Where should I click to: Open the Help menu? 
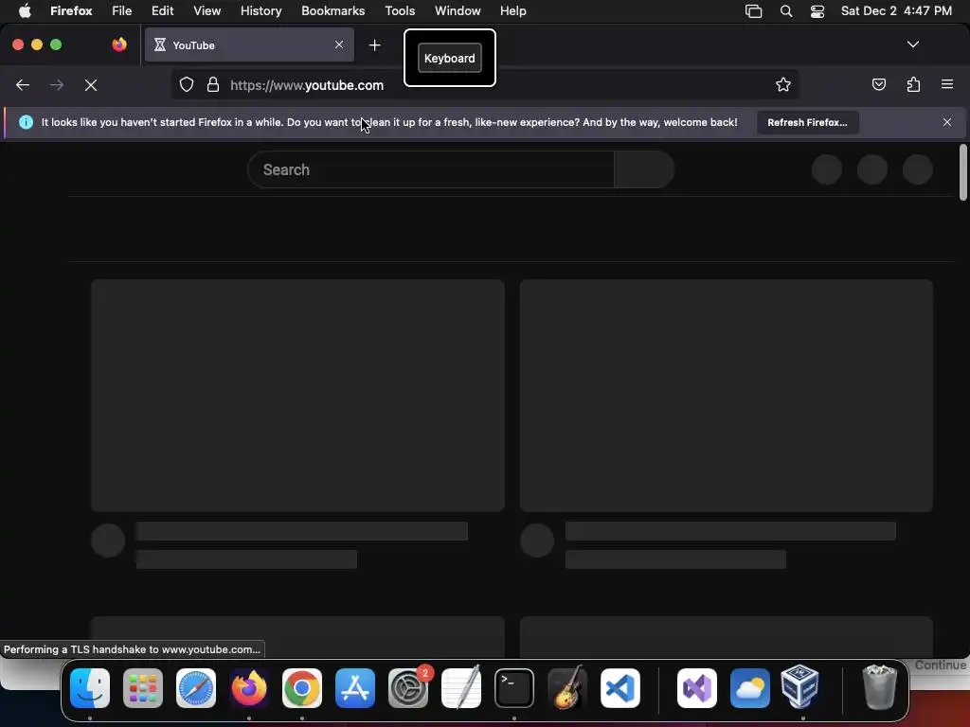pos(512,11)
